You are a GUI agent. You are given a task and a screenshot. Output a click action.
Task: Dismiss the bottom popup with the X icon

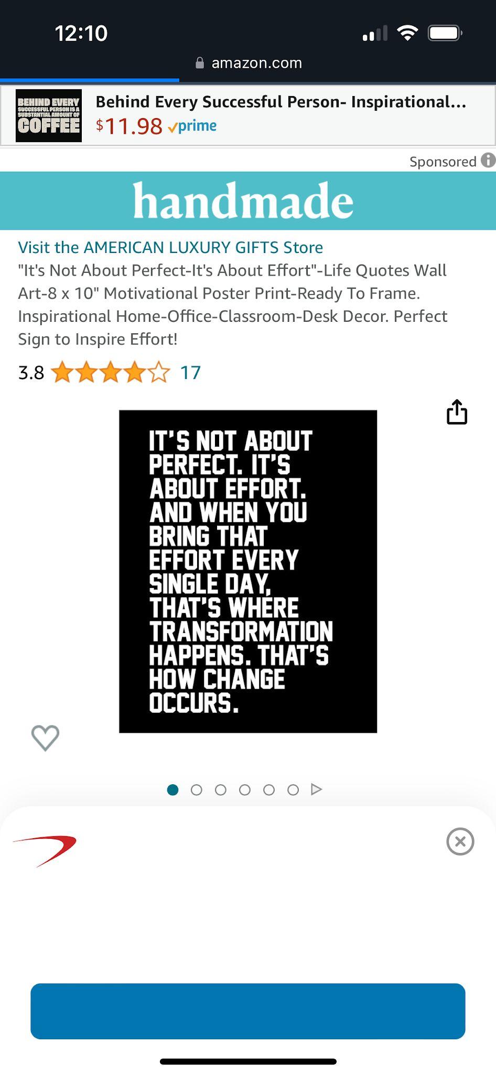[460, 841]
